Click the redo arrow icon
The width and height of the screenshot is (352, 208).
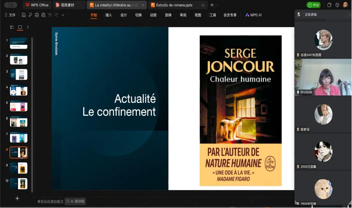(x=56, y=15)
